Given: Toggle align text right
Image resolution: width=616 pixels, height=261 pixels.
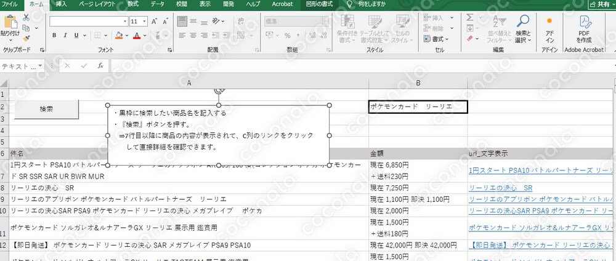Looking at the screenshot, I should [x=204, y=35].
